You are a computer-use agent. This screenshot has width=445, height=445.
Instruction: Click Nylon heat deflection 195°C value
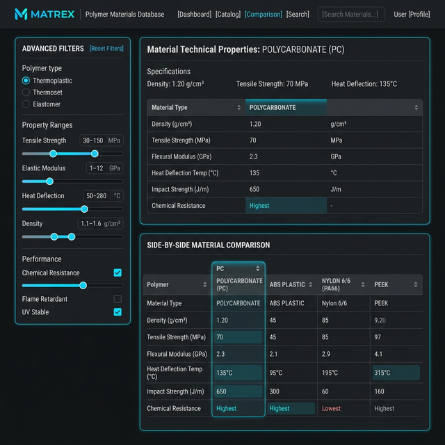(x=330, y=373)
